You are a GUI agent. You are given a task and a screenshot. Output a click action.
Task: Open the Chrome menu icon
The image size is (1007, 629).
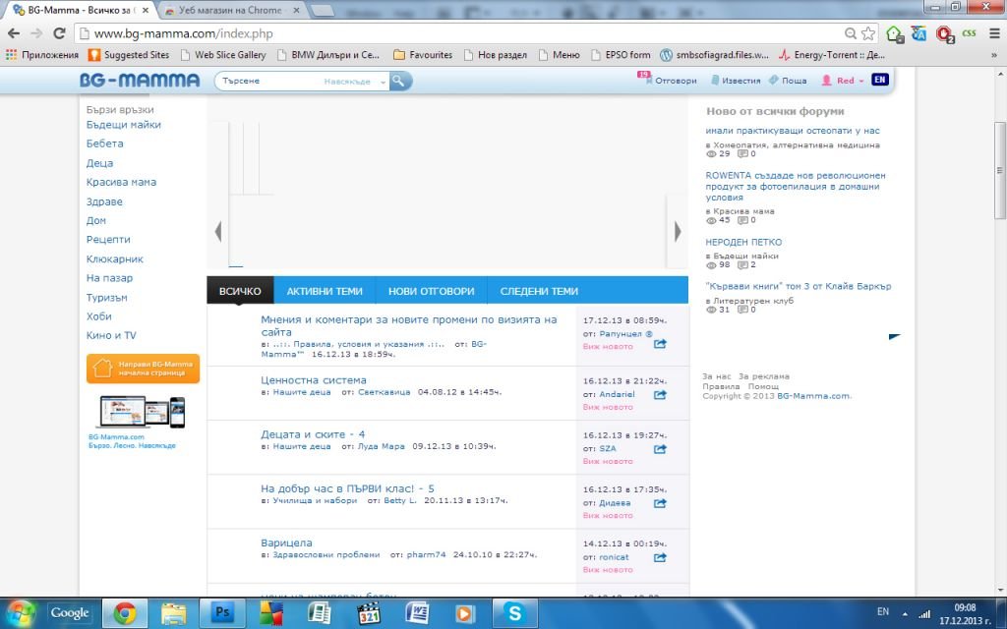pos(991,32)
